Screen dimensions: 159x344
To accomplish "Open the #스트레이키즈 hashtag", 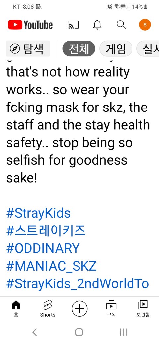I will pyautogui.click(x=46, y=231).
